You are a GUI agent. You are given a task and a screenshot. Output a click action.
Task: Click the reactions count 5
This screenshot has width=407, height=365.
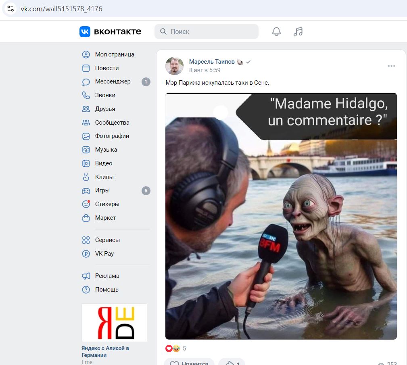click(185, 348)
